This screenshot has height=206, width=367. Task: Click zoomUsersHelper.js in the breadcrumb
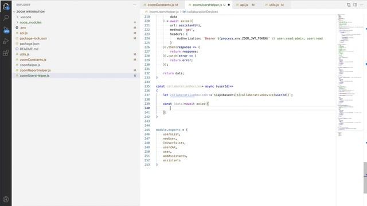click(x=164, y=11)
